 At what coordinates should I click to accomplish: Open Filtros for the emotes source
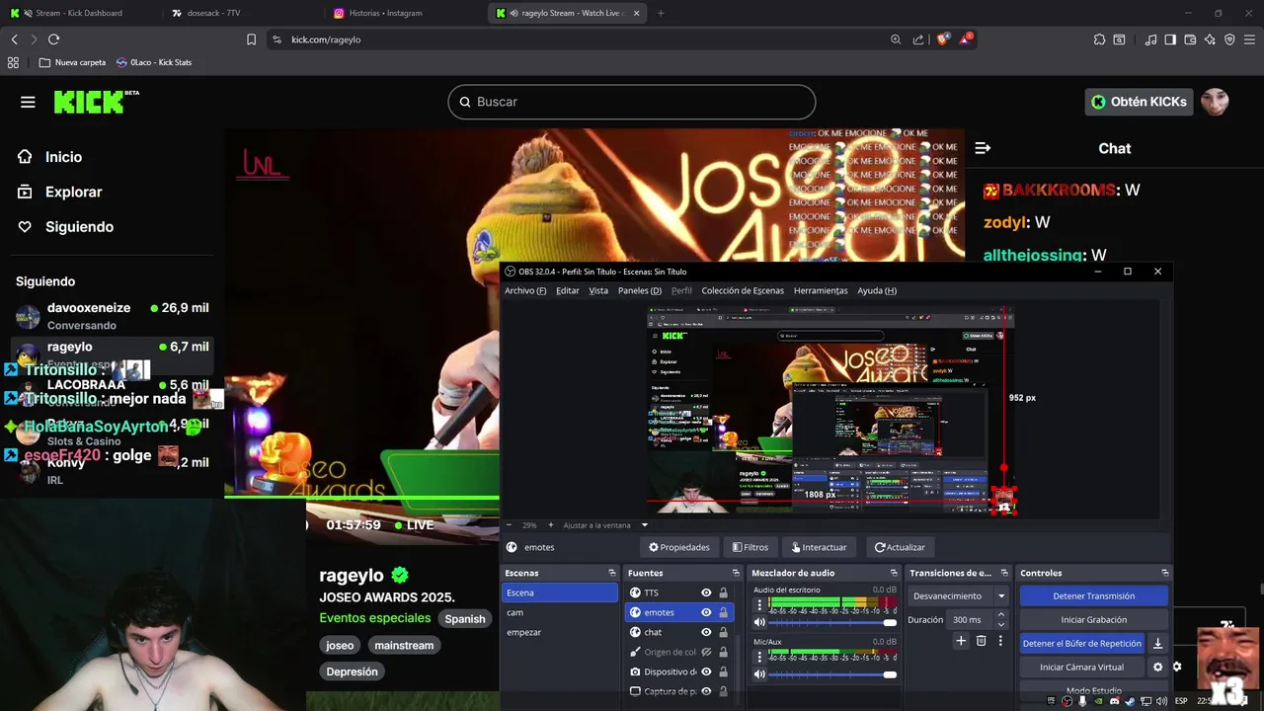[x=750, y=547]
